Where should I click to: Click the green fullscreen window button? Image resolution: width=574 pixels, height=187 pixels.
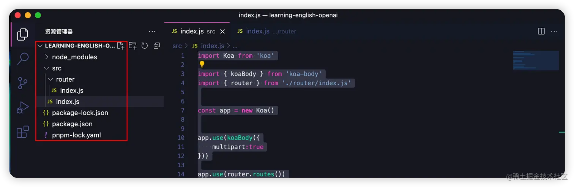point(38,15)
